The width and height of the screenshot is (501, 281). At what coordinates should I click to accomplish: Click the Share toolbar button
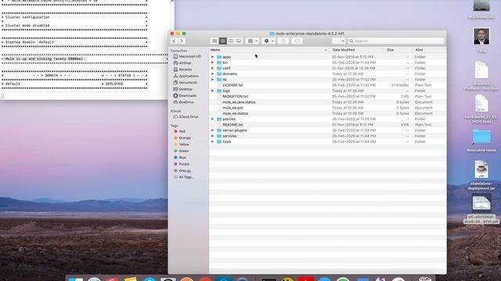283,41
